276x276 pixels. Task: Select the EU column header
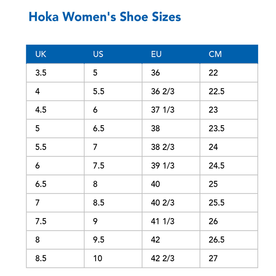point(171,54)
